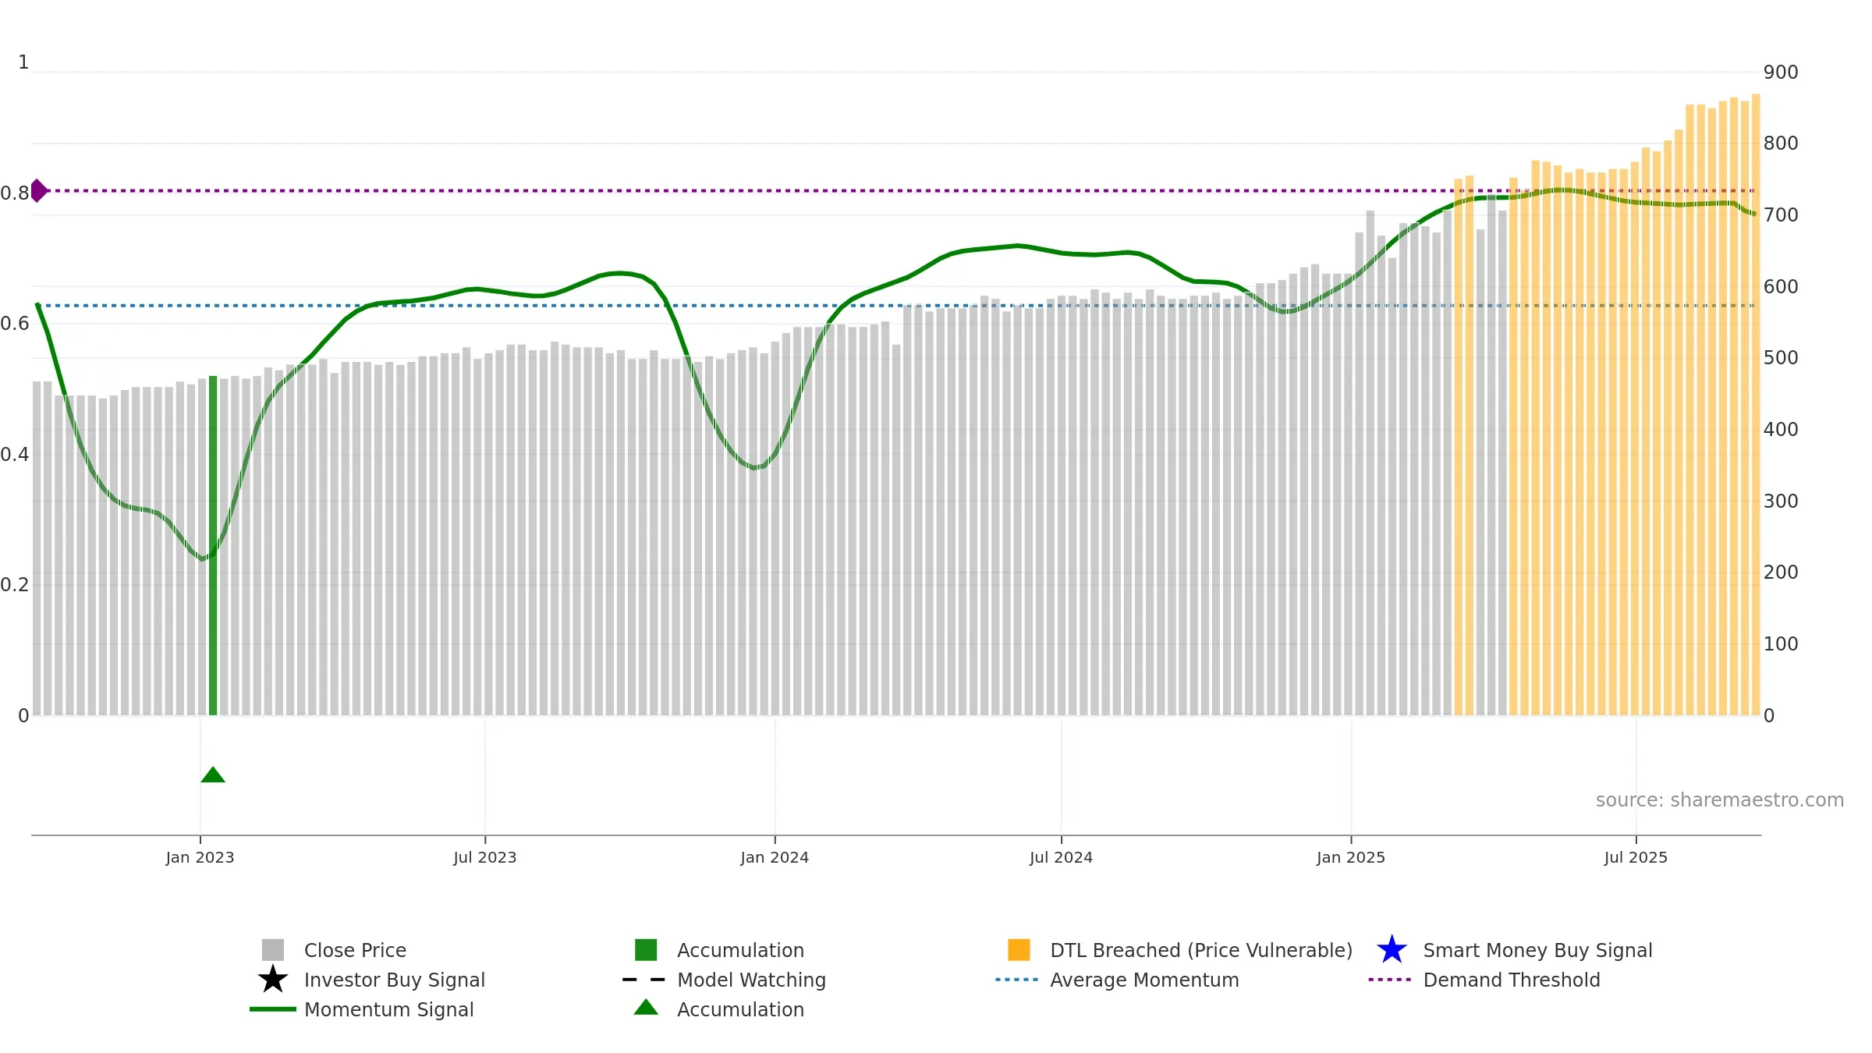The image size is (1872, 1053).
Task: Click the 1 left axis value
Action: (x=23, y=62)
